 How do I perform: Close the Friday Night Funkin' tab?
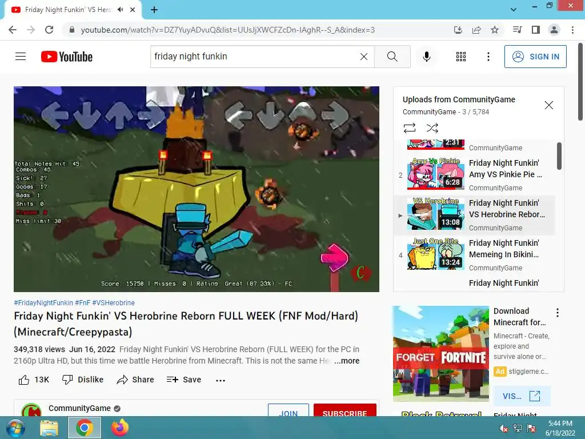coord(133,10)
